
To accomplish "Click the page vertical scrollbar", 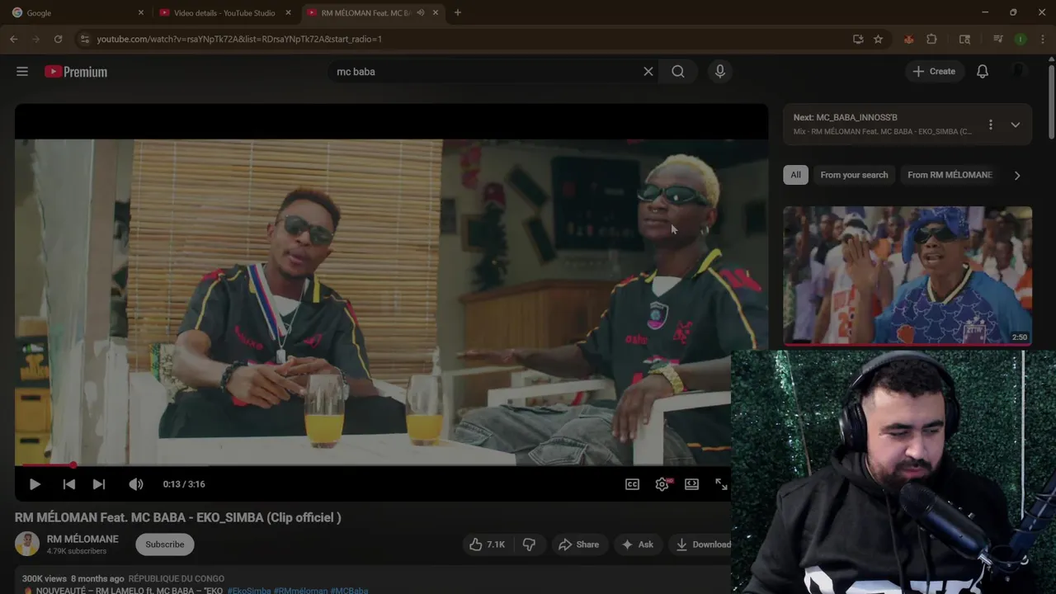I will (x=1051, y=101).
